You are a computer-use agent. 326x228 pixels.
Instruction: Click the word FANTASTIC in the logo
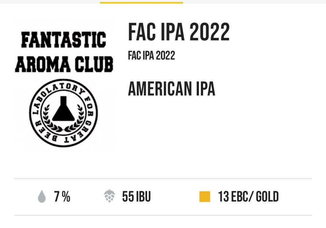[64, 40]
